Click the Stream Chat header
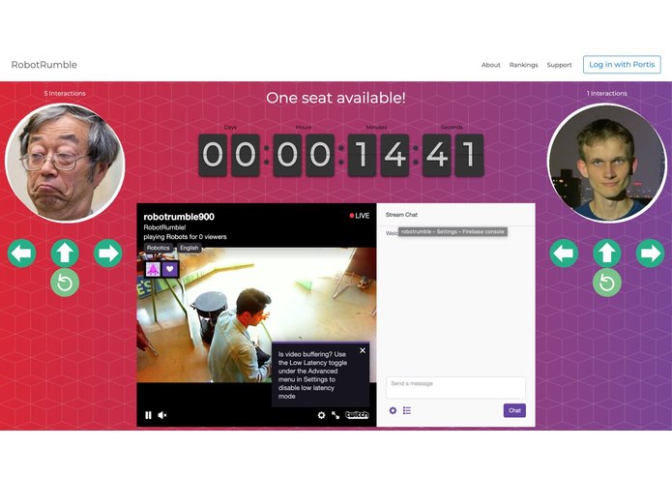Screen dimensions: 672x478 (x=401, y=215)
